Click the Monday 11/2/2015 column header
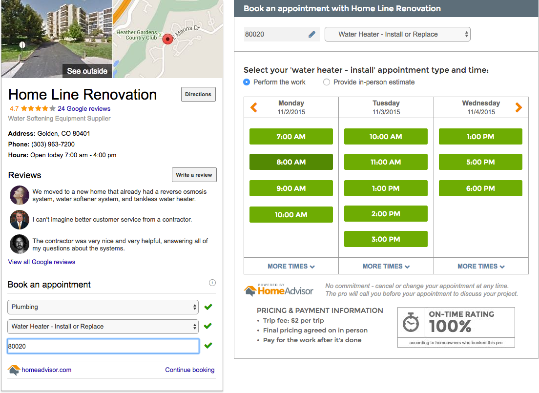The height and width of the screenshot is (393, 539). point(291,107)
